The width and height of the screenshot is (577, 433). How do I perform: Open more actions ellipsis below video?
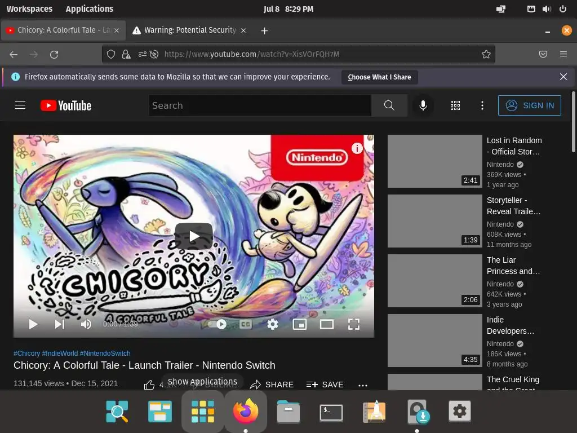(x=363, y=386)
